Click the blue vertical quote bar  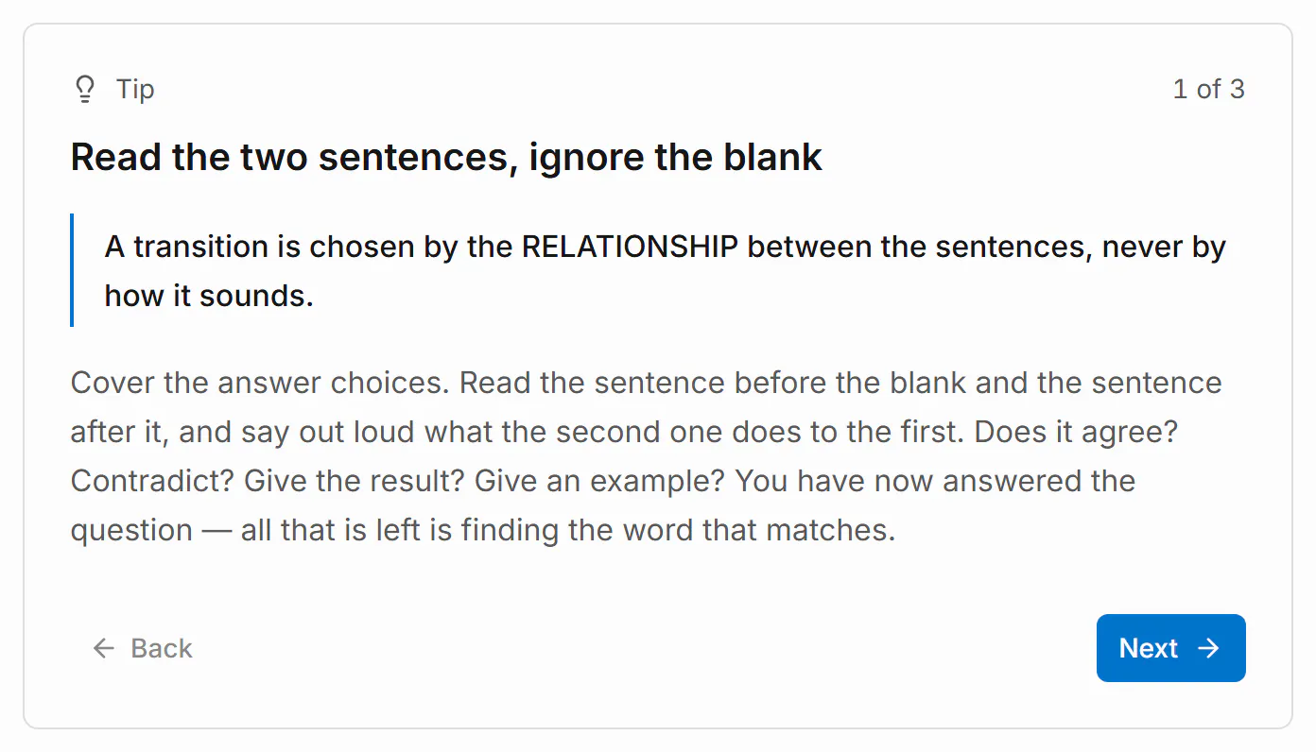[72, 270]
